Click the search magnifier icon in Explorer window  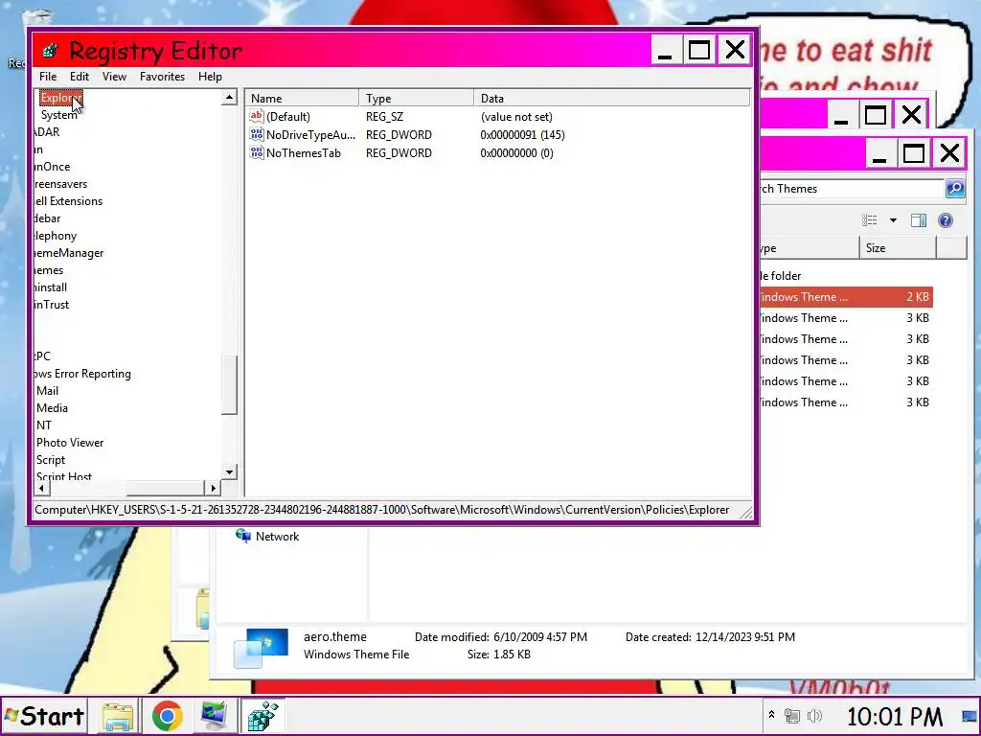[x=955, y=189]
